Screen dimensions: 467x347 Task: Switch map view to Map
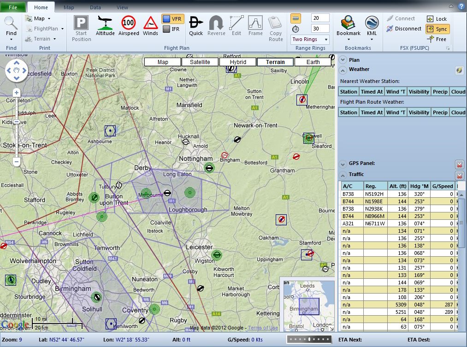163,62
